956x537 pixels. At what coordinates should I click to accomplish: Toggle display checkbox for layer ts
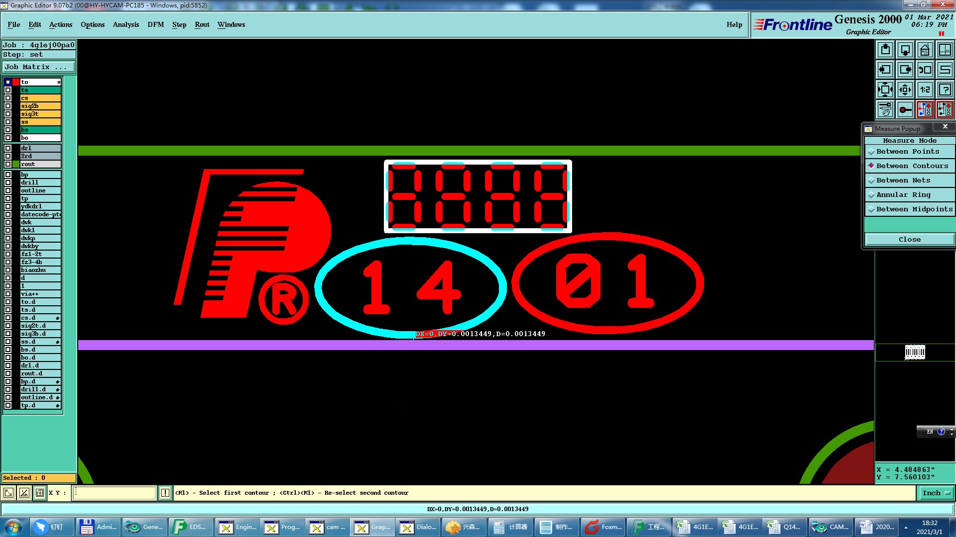click(8, 90)
